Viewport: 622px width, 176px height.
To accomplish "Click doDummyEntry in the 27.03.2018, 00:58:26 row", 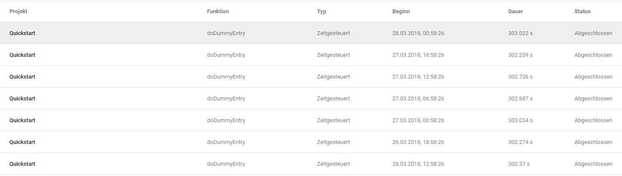I will click(226, 120).
